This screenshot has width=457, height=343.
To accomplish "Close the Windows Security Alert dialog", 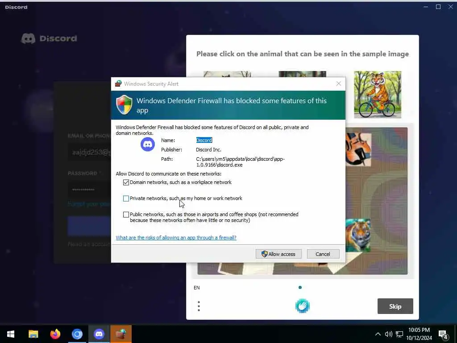I will point(338,84).
